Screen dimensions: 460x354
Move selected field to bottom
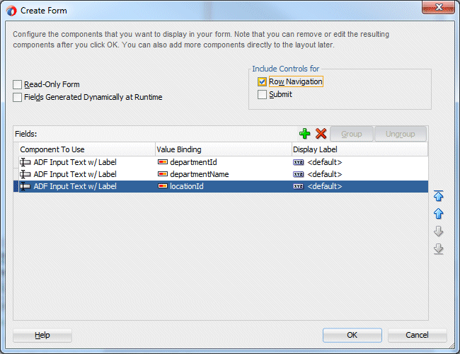point(438,249)
